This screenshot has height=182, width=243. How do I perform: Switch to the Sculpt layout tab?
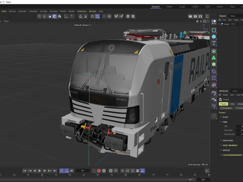pyautogui.click(x=182, y=7)
